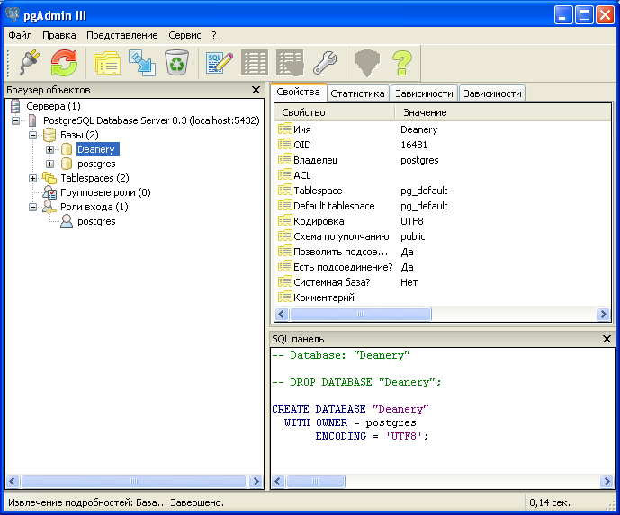Open the last Зависимости tab
Viewport: 620px width, 515px height.
[492, 93]
